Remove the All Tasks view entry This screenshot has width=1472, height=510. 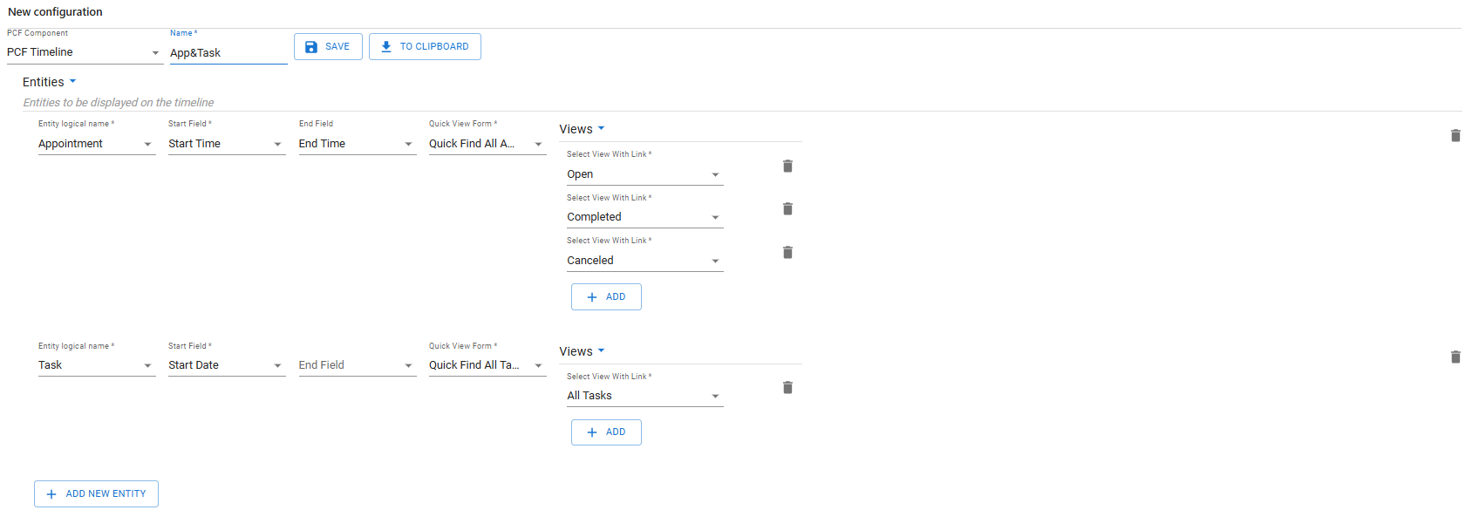tap(787, 388)
